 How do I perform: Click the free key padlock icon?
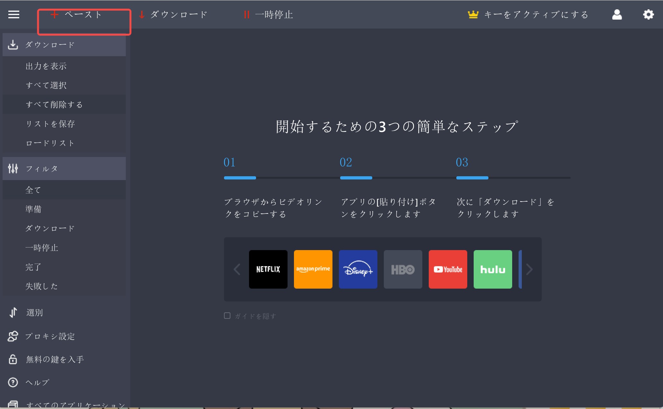13,359
